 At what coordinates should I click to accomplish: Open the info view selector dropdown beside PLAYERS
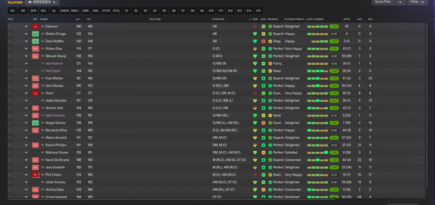pos(42,2)
